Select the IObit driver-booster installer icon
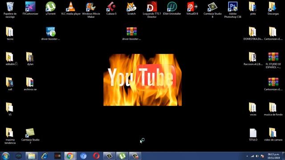Image resolution: width=285 pixels, height=160 pixels. (50, 32)
